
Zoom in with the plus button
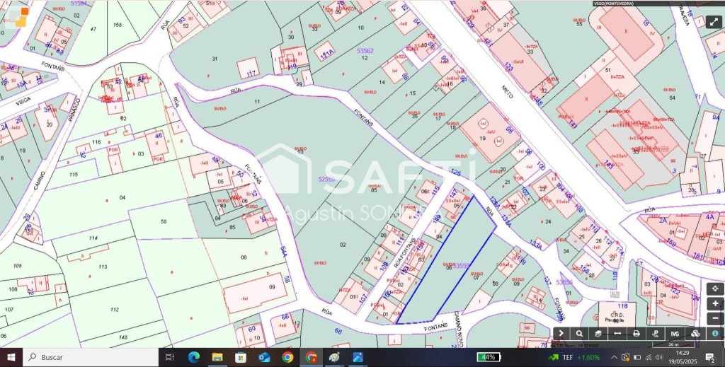716,303
